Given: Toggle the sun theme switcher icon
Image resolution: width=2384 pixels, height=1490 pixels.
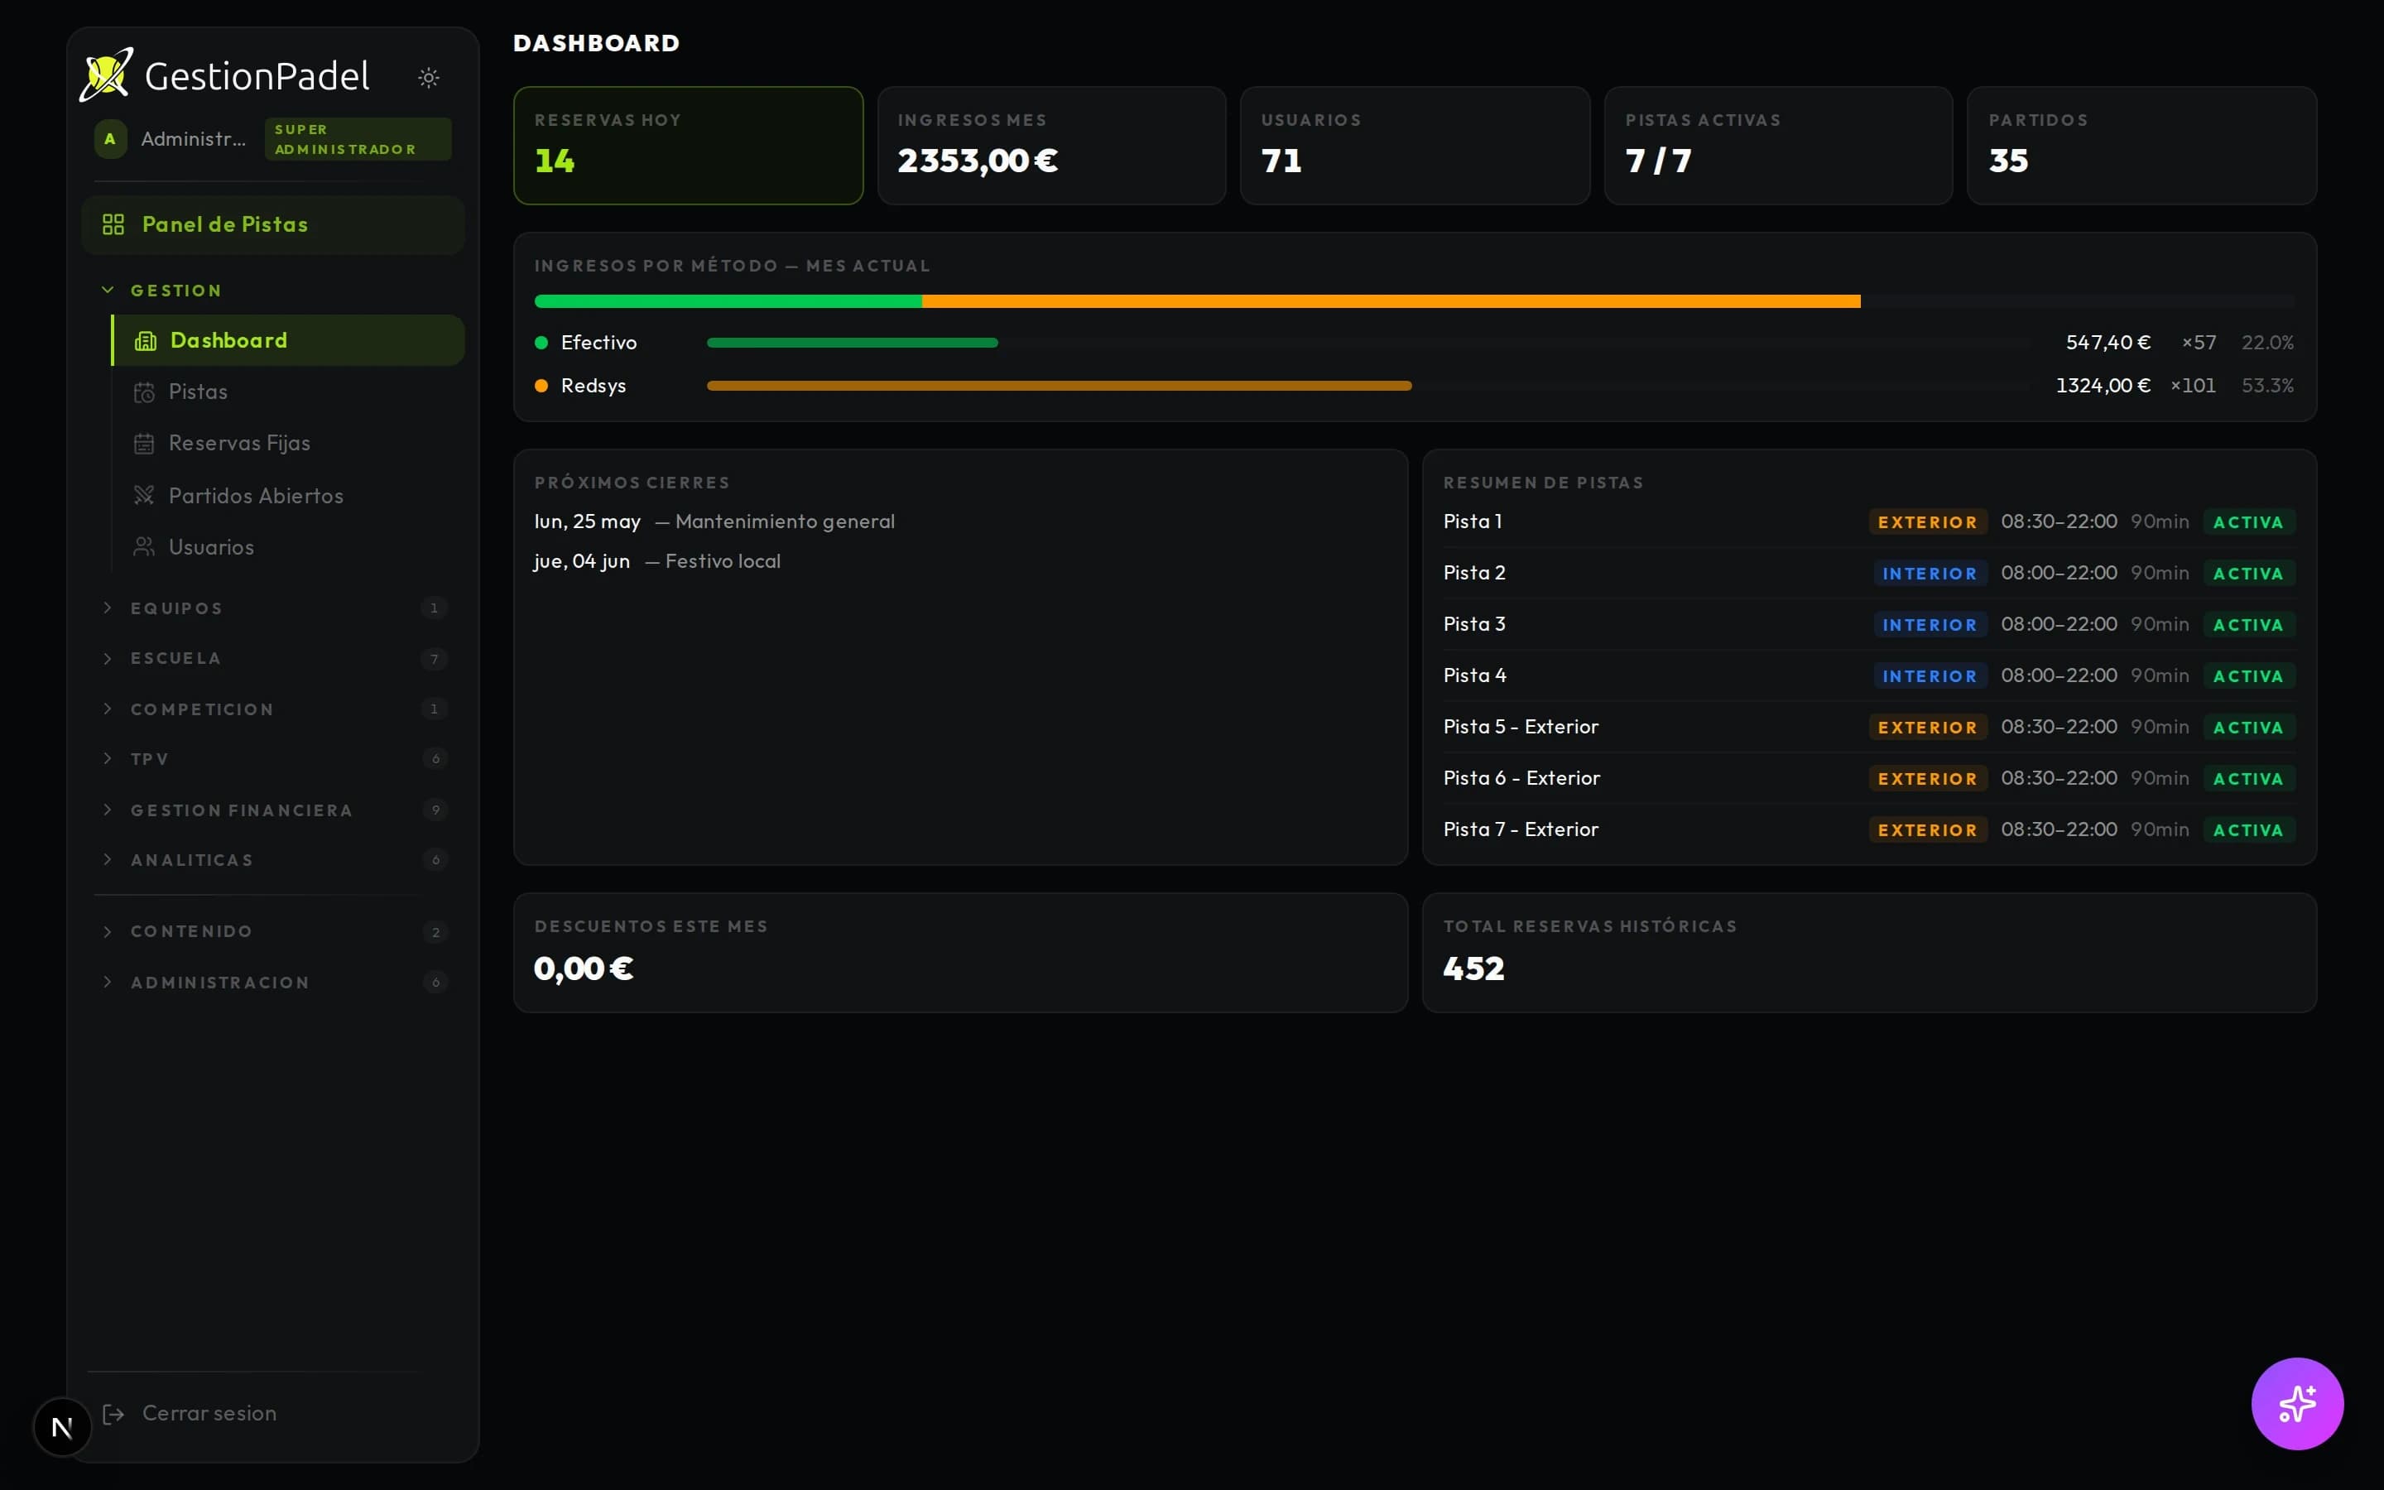Looking at the screenshot, I should pyautogui.click(x=429, y=77).
